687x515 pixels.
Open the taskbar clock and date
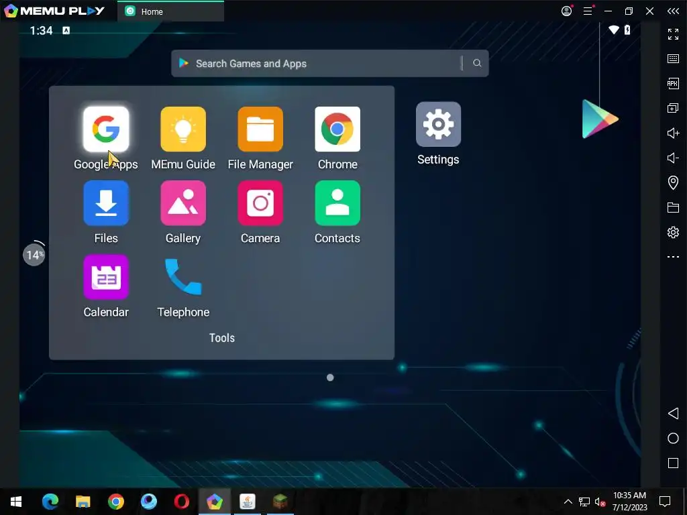point(629,502)
